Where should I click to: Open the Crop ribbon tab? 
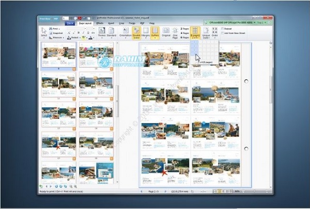(121, 23)
